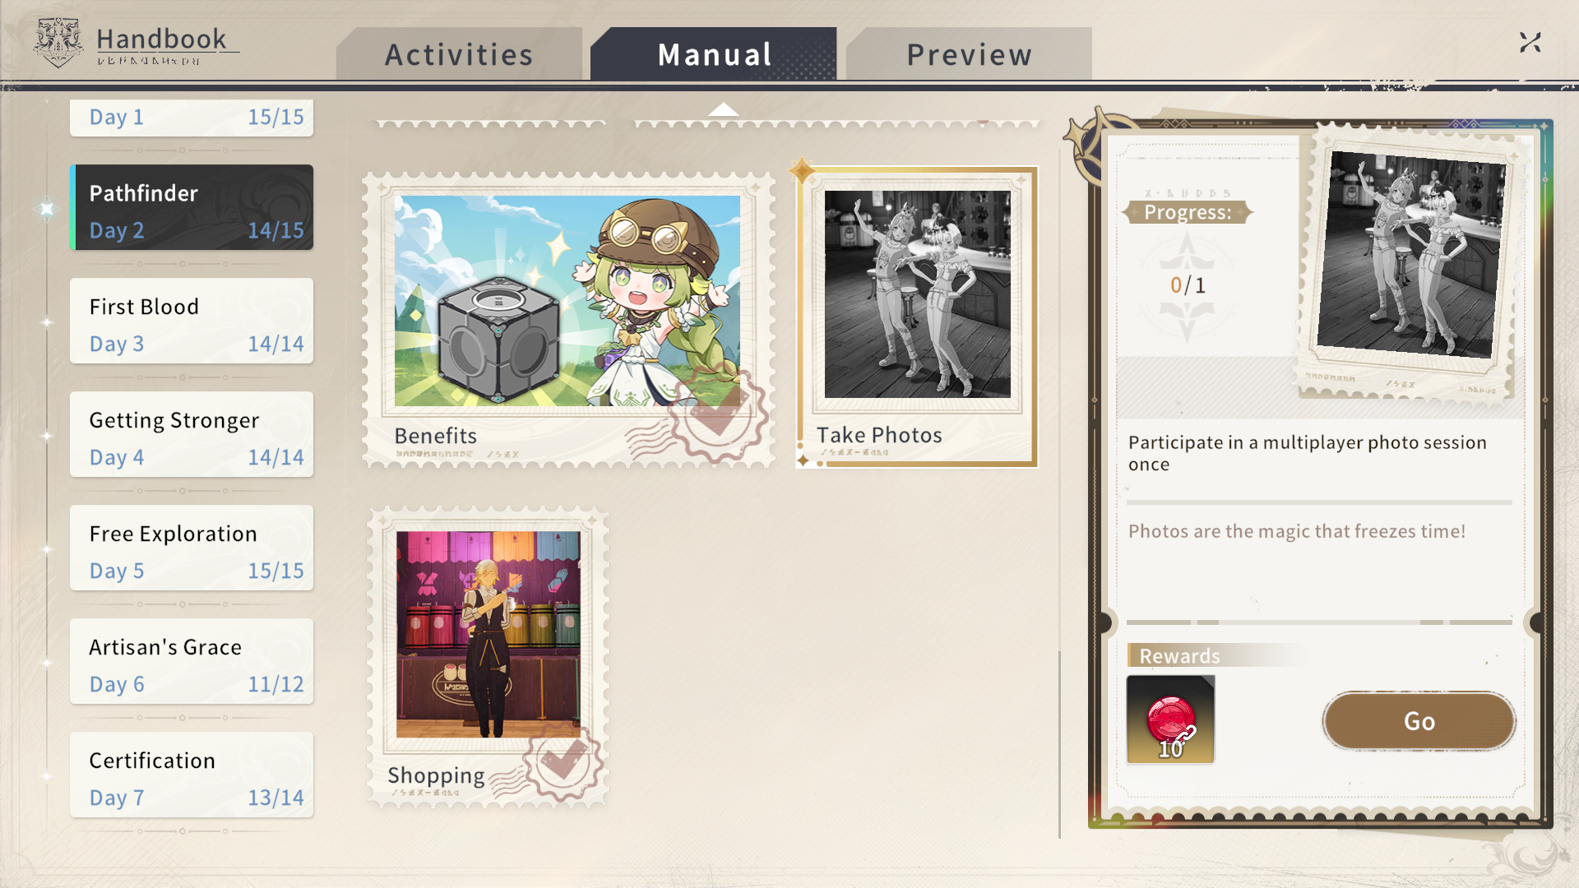1579x888 pixels.
Task: Choose the Artisan's Grace Day 6 entry
Action: pyautogui.click(x=192, y=661)
